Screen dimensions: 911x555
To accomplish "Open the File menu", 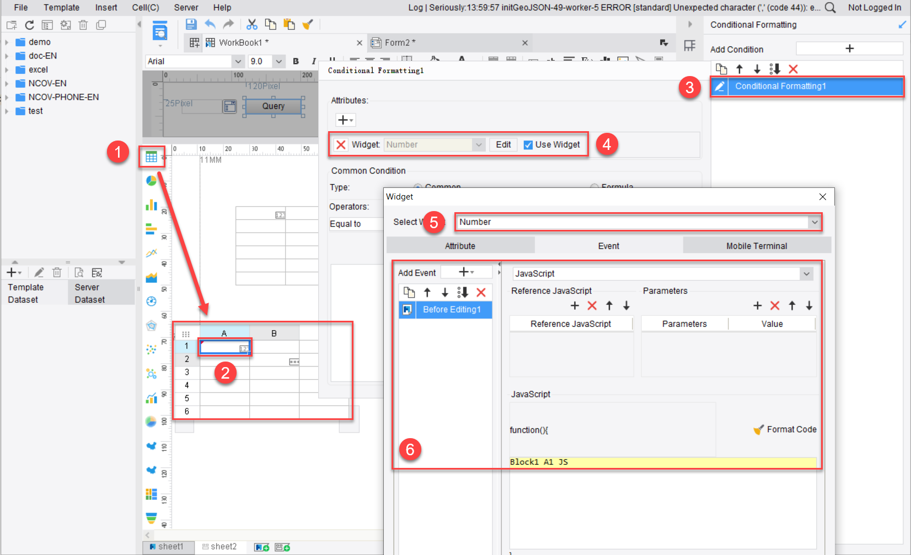I will pyautogui.click(x=21, y=8).
